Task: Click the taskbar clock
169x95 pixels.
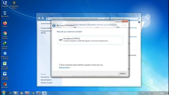Action: pyautogui.click(x=162, y=93)
